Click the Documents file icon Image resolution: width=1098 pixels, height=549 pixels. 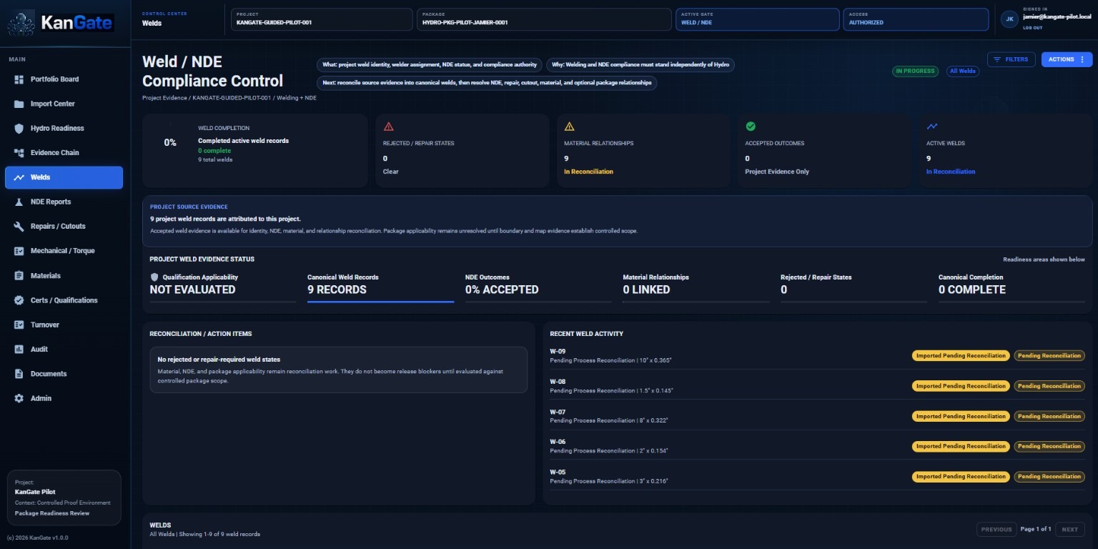tap(19, 374)
